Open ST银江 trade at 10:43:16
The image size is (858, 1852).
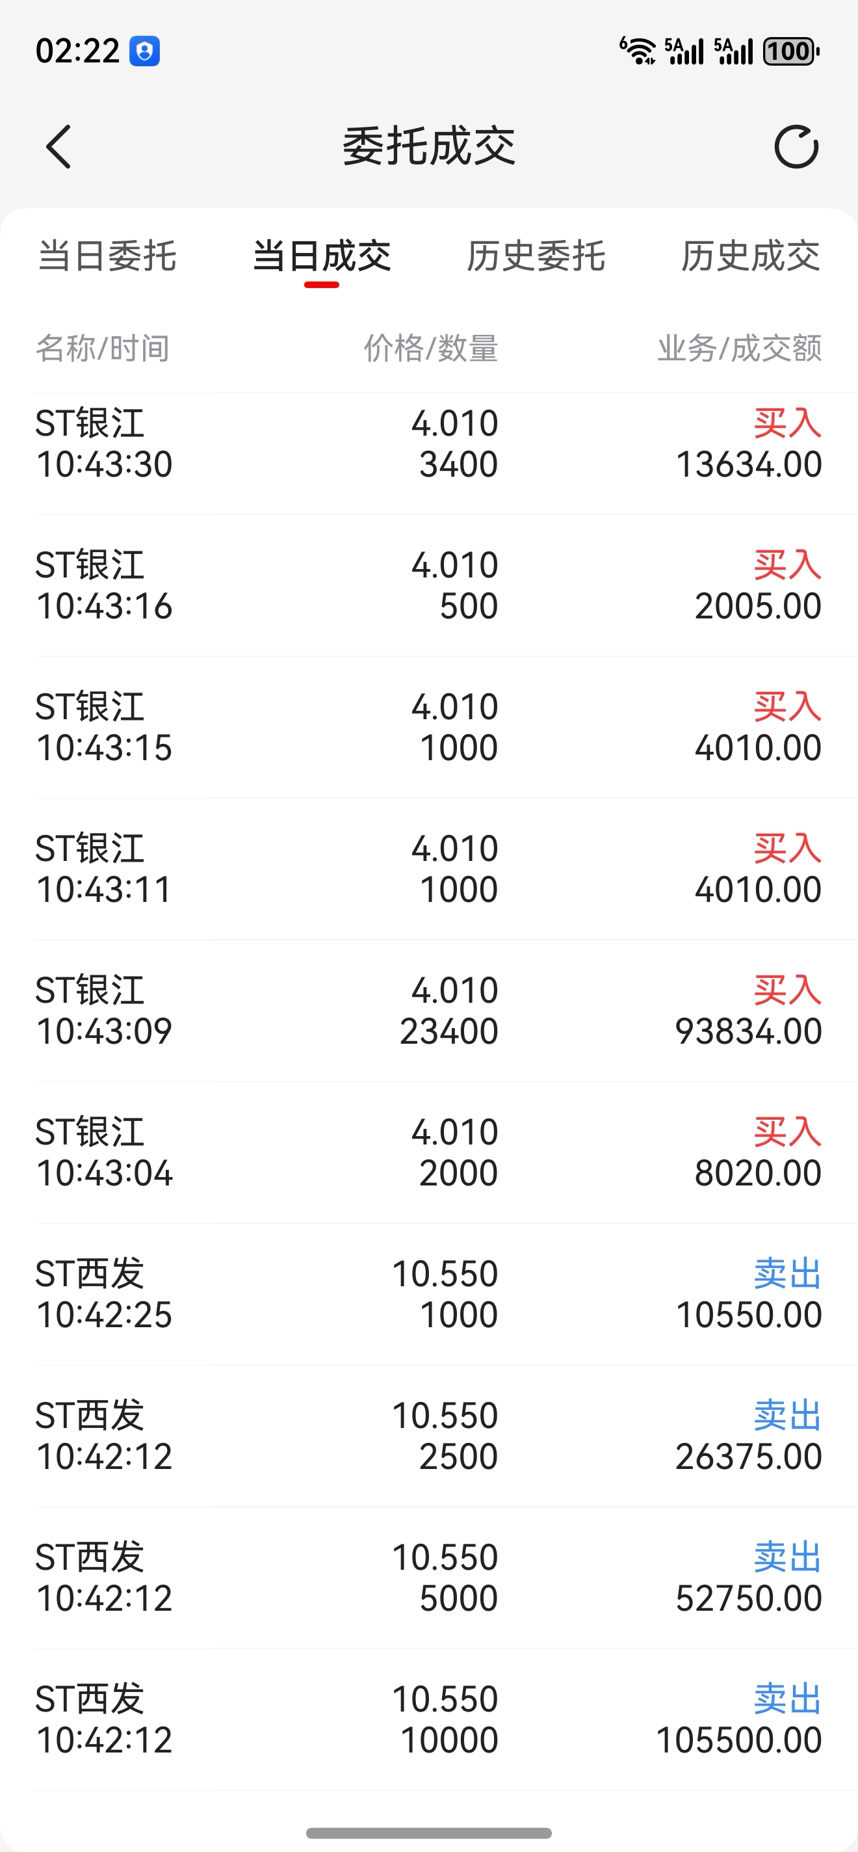pos(428,585)
